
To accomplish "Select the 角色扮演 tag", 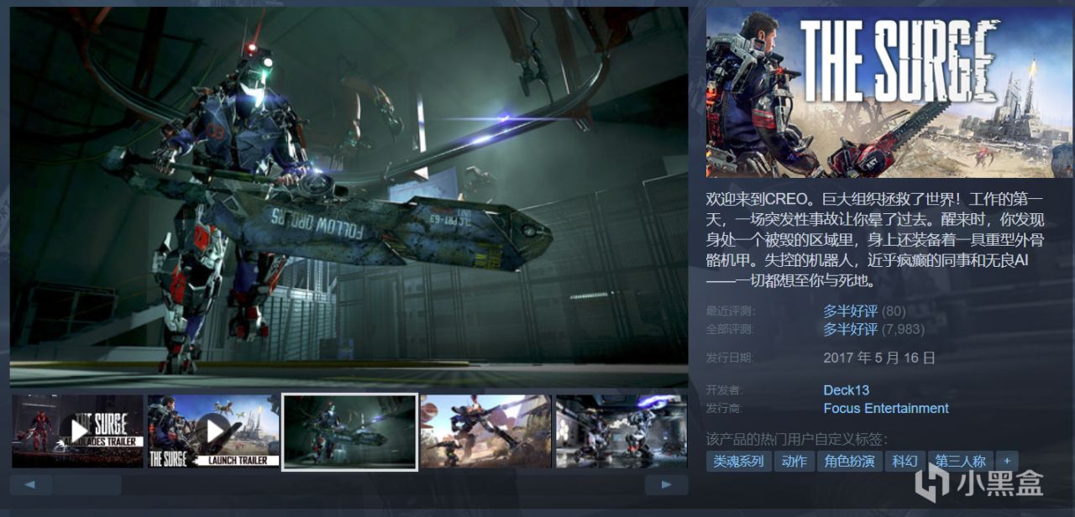I will tap(849, 461).
